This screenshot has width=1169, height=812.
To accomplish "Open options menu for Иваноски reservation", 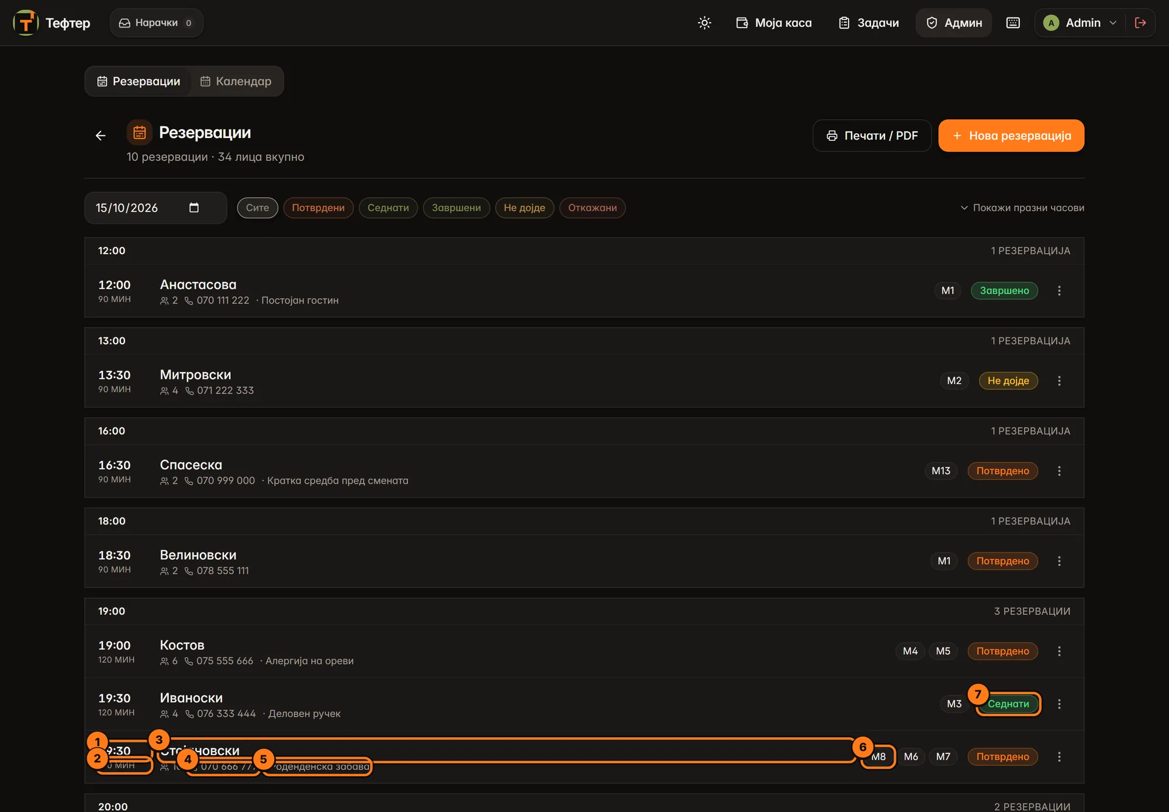I will (x=1059, y=704).
